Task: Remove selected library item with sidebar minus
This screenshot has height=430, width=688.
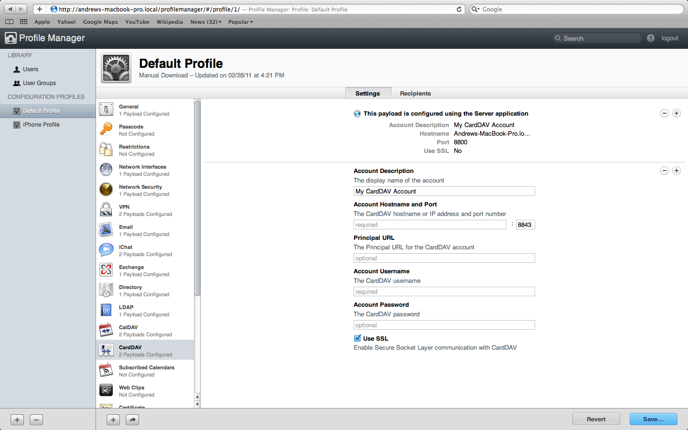Action: tap(36, 419)
